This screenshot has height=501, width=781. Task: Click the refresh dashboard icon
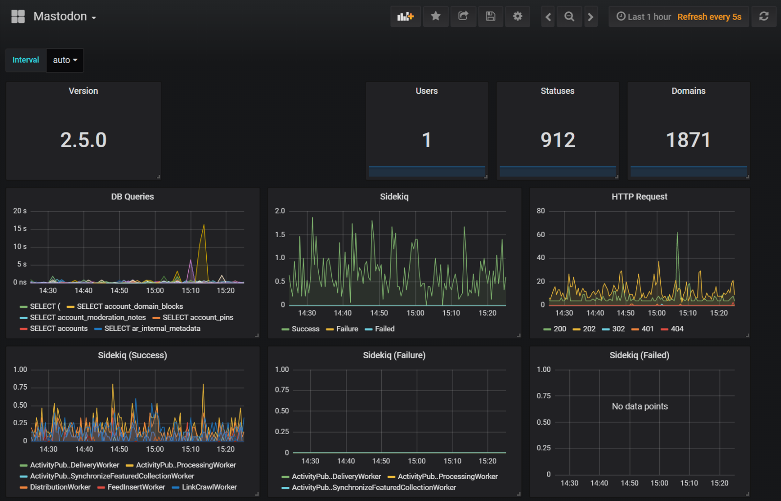click(x=763, y=17)
